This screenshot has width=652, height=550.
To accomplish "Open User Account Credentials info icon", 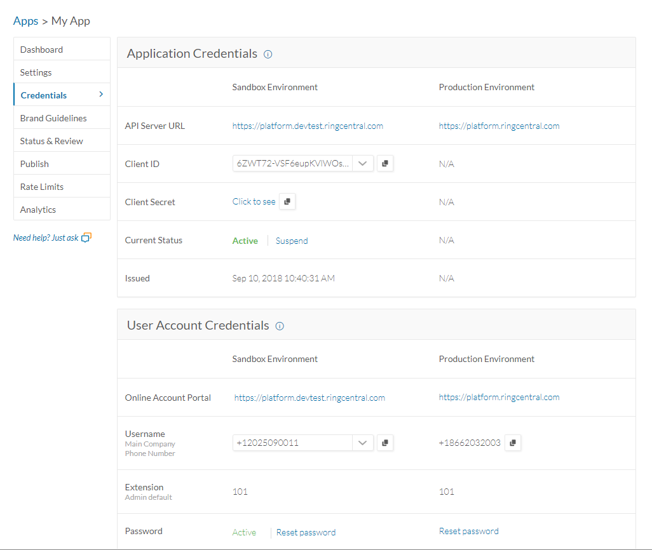I will point(280,326).
